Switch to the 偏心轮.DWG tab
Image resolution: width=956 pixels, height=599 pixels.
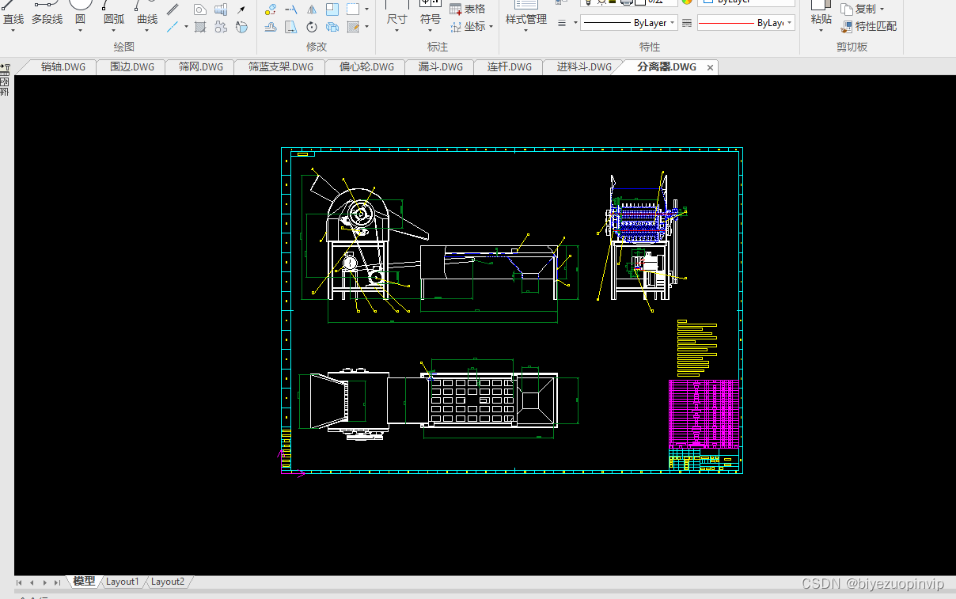point(366,67)
